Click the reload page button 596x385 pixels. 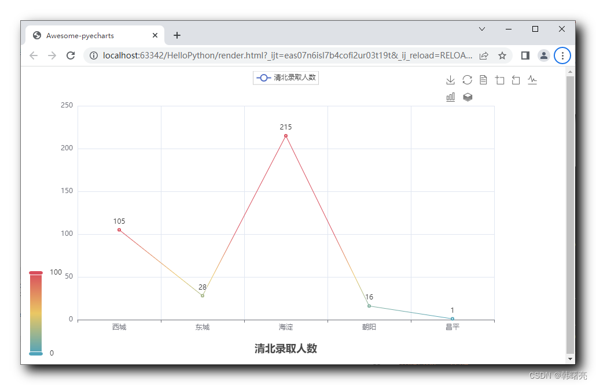pos(71,55)
